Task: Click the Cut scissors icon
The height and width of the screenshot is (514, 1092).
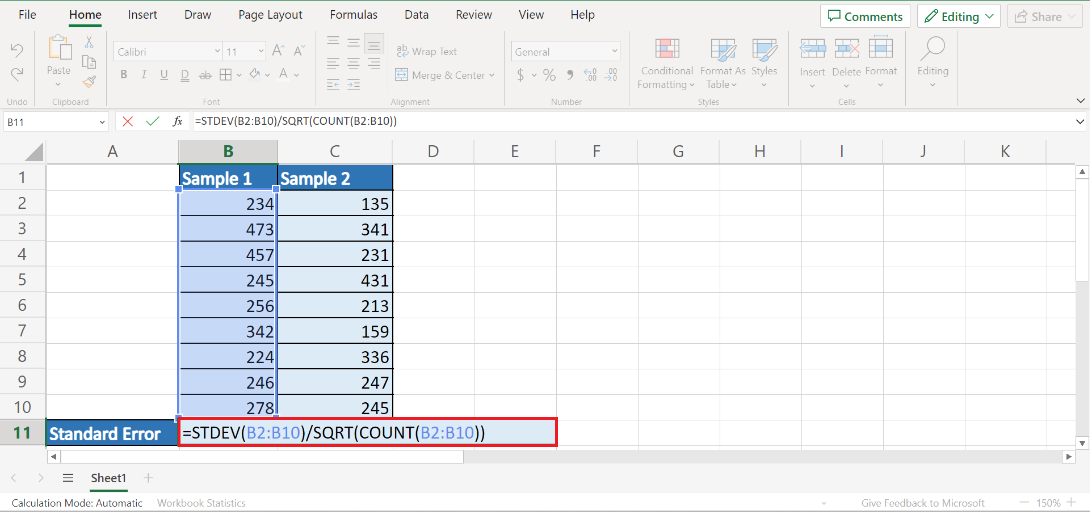Action: click(x=89, y=43)
